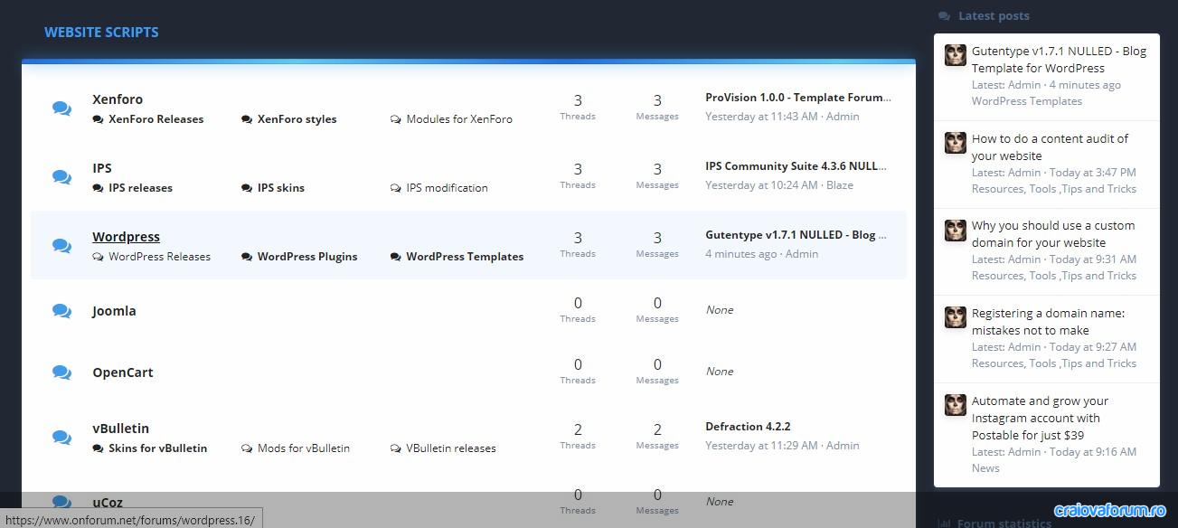Click the icon beside VBulletin releases

coord(396,448)
